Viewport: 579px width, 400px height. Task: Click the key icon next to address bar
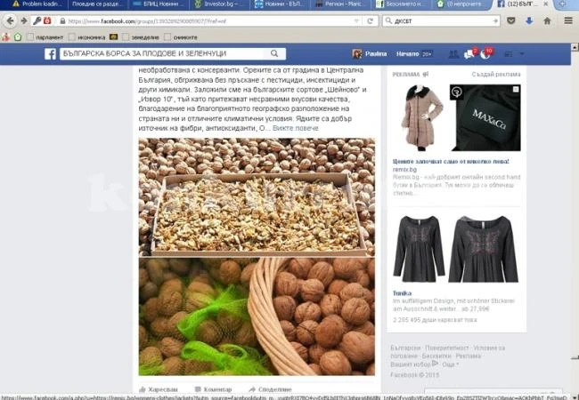click(x=37, y=21)
